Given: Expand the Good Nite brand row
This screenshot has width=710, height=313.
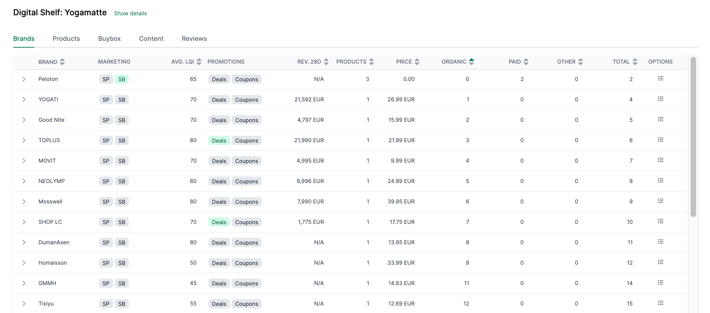Looking at the screenshot, I should tap(24, 120).
